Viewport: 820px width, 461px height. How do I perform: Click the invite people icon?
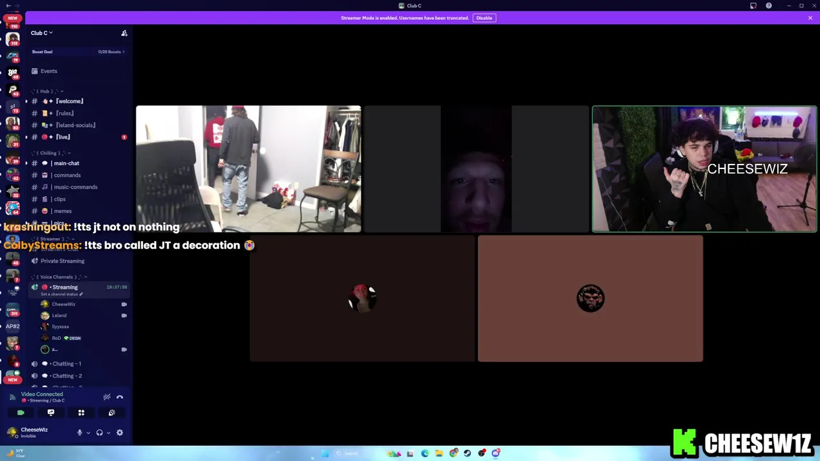tap(124, 33)
